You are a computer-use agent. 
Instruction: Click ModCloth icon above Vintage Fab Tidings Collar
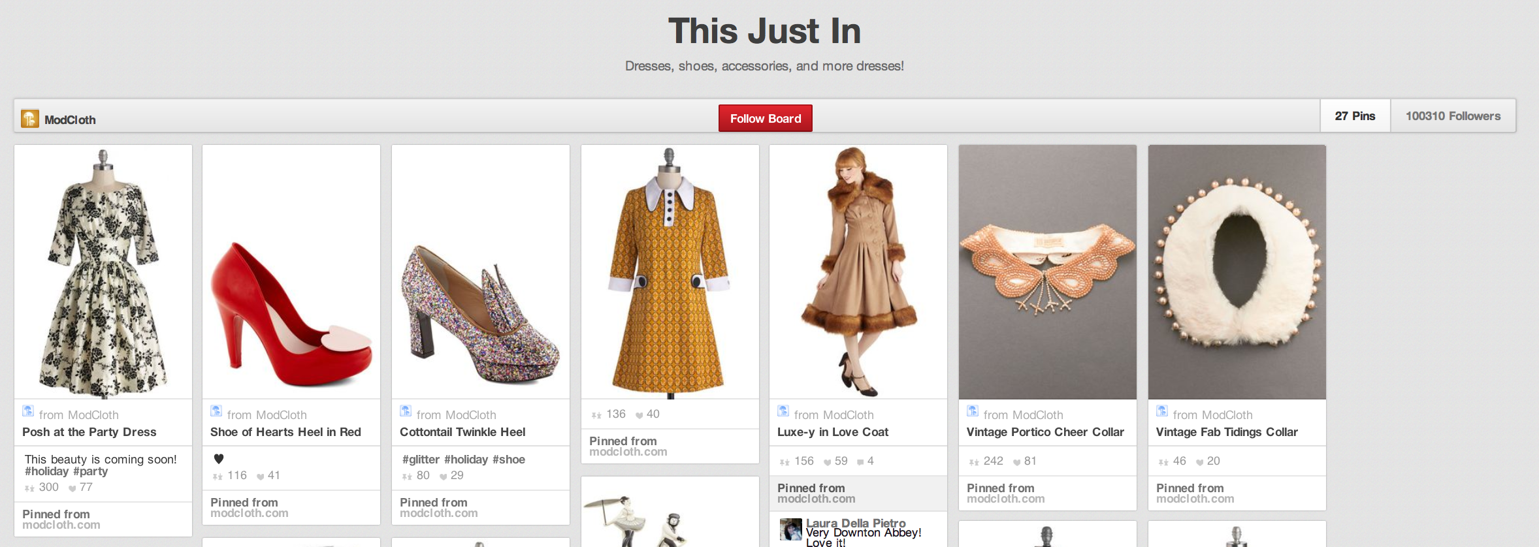point(1162,411)
